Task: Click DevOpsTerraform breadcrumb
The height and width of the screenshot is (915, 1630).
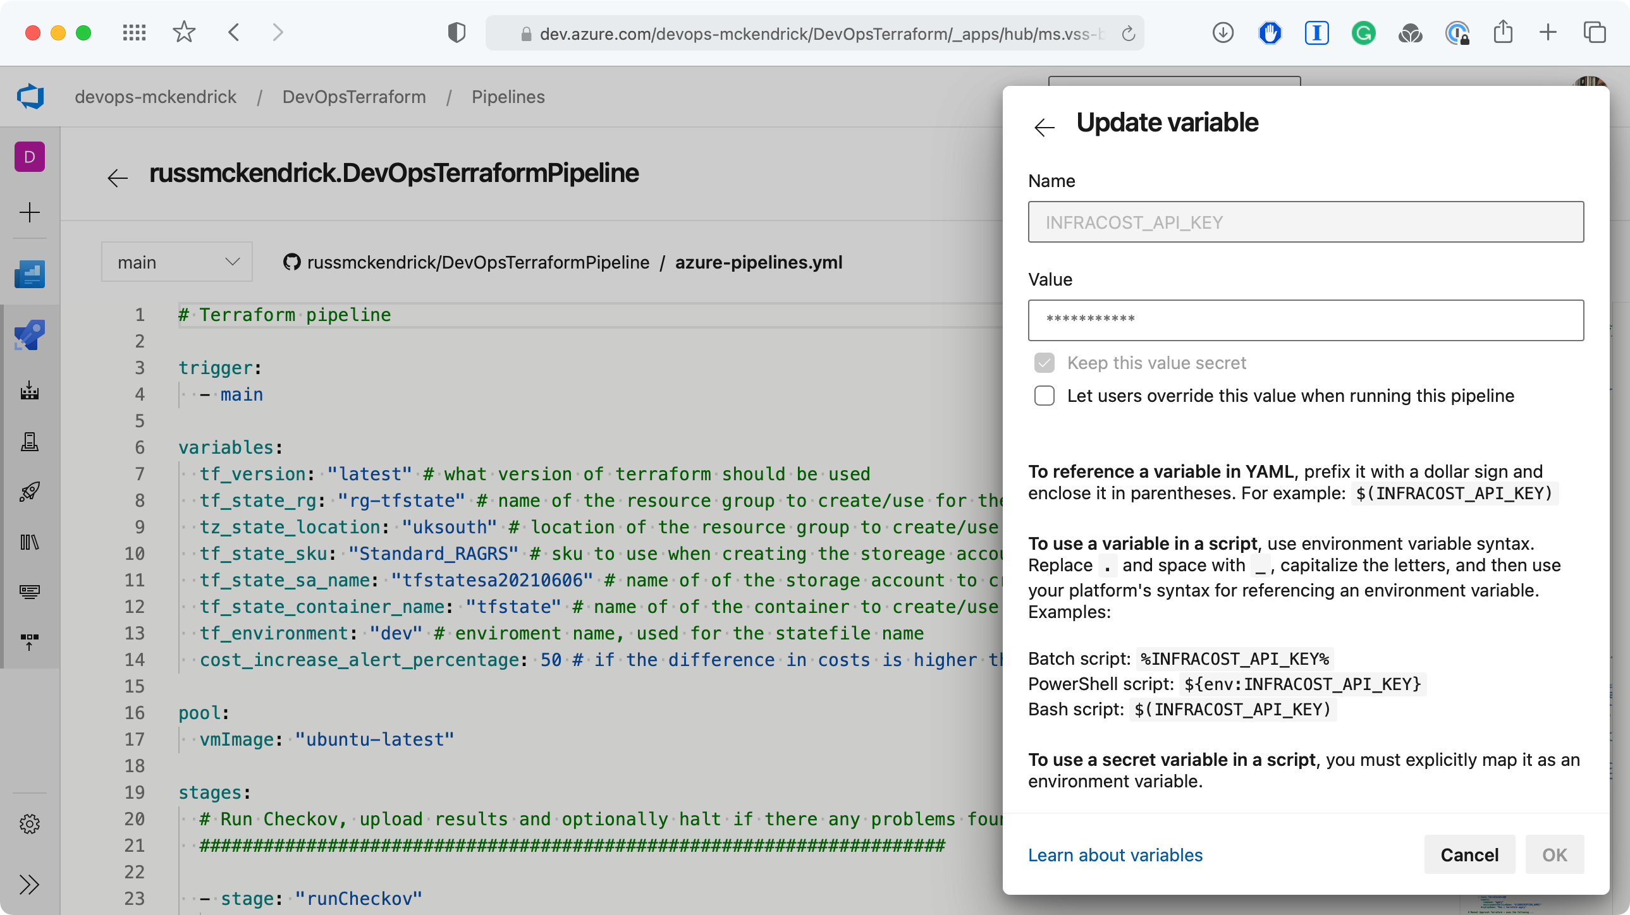Action: (353, 97)
